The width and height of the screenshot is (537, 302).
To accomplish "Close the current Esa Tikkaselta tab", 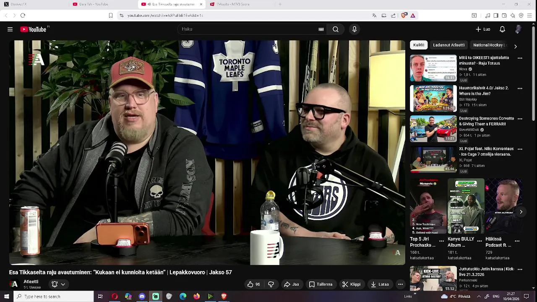I will [x=201, y=4].
